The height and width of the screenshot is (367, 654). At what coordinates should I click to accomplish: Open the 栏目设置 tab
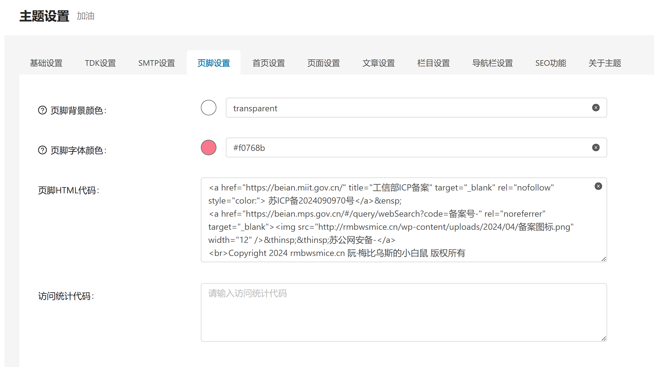click(x=434, y=63)
